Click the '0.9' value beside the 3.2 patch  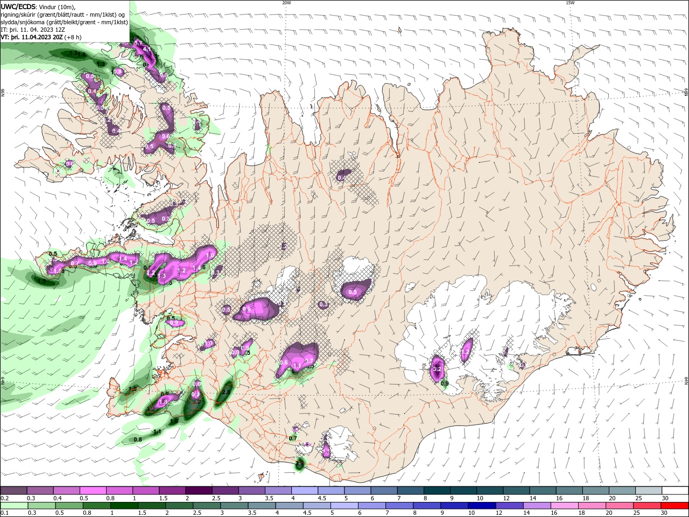tap(445, 383)
